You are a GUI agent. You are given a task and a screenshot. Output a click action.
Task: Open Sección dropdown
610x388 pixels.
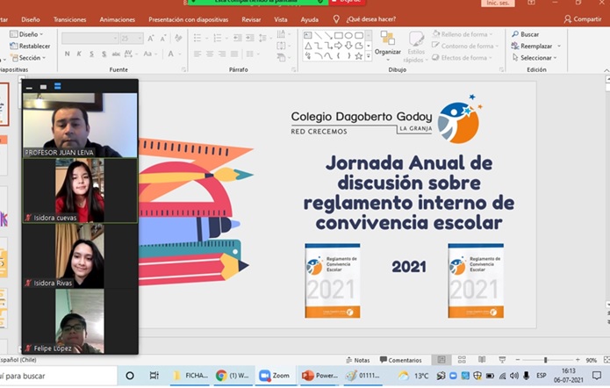(x=28, y=58)
